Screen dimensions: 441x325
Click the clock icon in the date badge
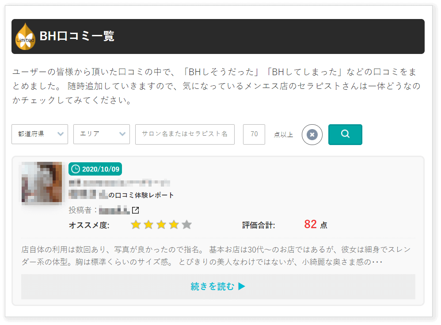76,169
